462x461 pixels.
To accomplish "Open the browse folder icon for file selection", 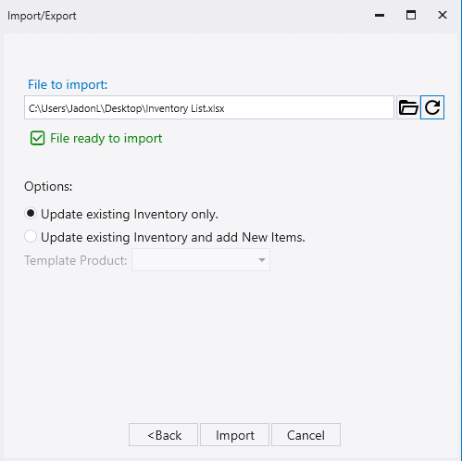I will 408,107.
